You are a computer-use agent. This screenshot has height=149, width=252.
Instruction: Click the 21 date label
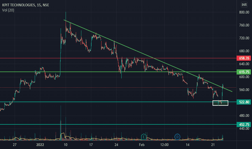(213, 145)
